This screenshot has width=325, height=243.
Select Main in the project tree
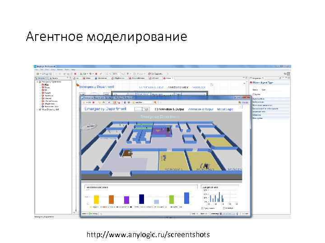click(46, 85)
